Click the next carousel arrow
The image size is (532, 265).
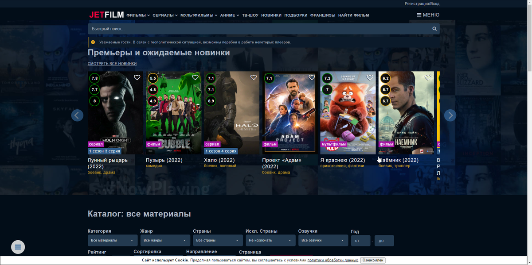[450, 115]
